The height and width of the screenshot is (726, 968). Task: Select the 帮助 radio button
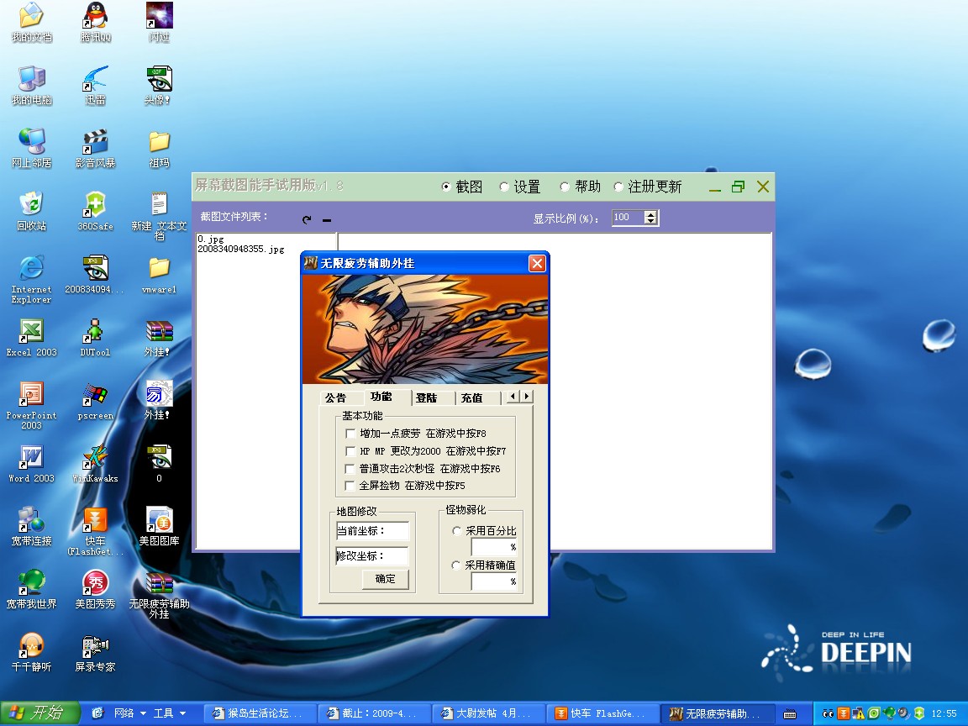565,187
